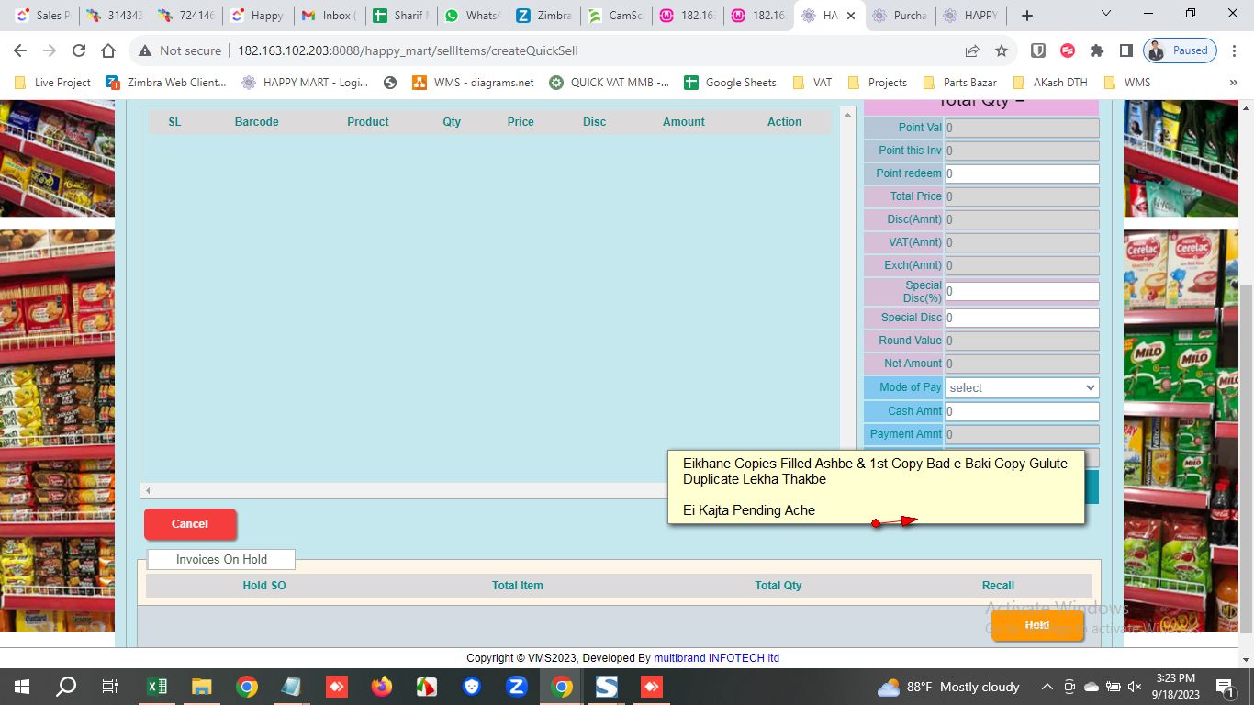Launch Firefox from the taskbar
1254x705 pixels.
(x=382, y=687)
